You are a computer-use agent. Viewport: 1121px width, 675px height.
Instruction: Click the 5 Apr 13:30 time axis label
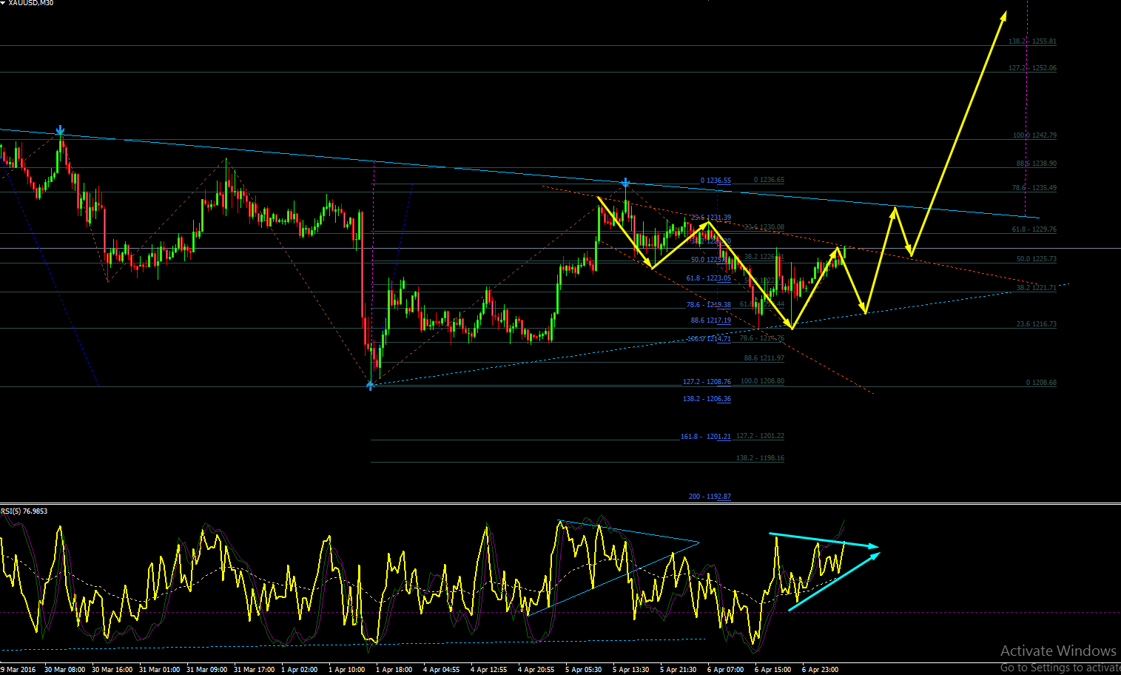tap(630, 670)
